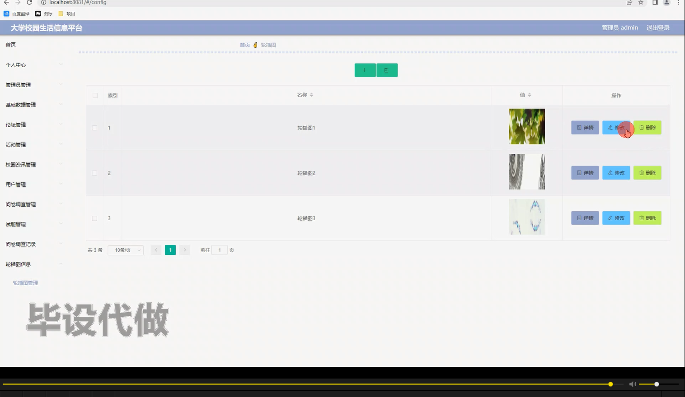This screenshot has height=397, width=685.
Task: Open the 项目 bookmarks folder
Action: pyautogui.click(x=67, y=14)
